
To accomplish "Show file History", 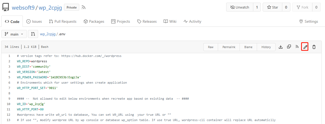I will tap(266, 47).
